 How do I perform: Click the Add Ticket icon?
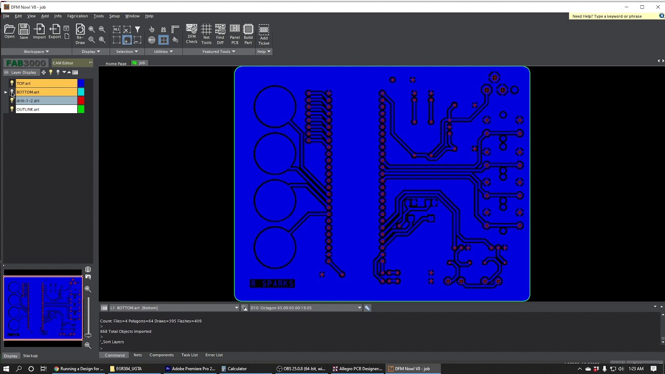pos(264,34)
